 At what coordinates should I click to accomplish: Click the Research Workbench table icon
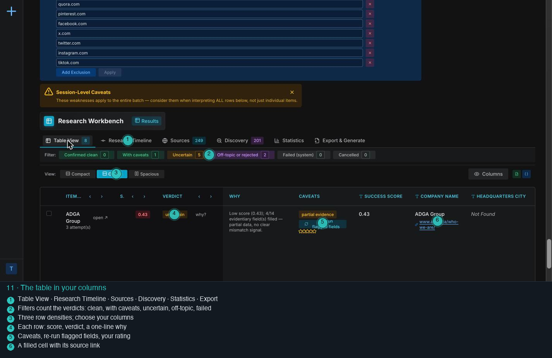[49, 121]
